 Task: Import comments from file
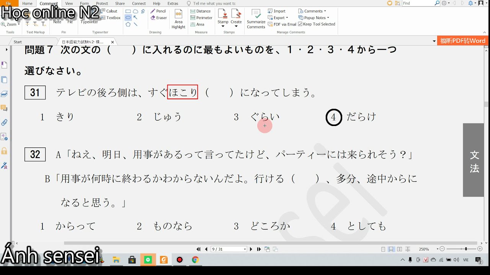pos(276,11)
